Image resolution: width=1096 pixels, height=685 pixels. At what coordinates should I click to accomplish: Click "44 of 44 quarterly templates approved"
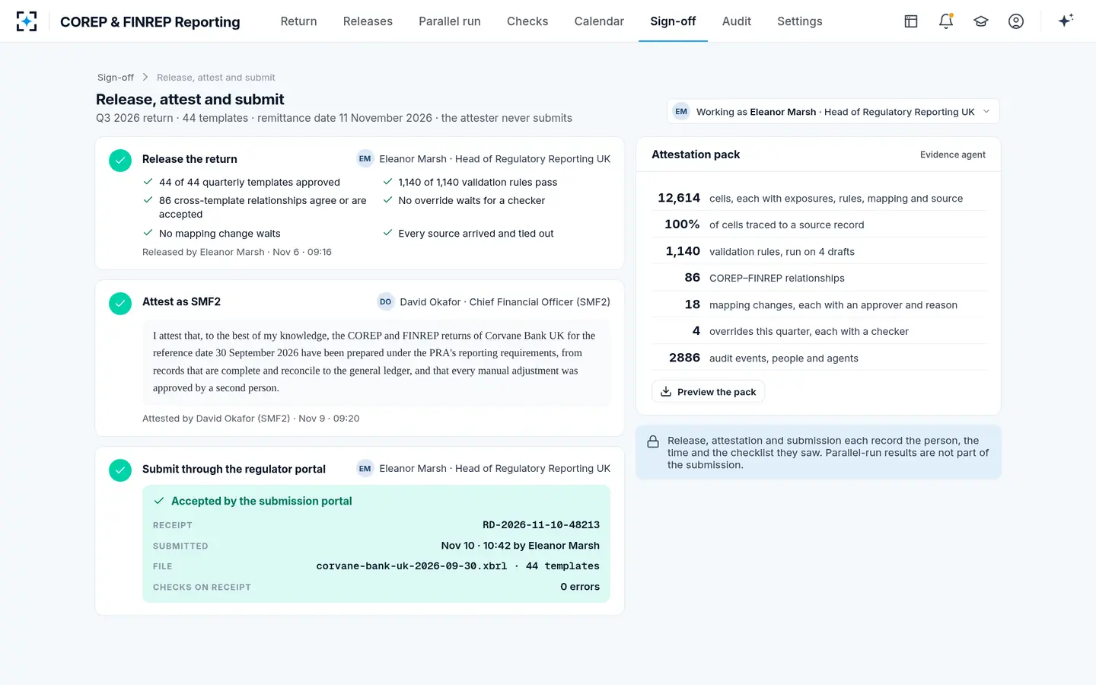coord(250,183)
